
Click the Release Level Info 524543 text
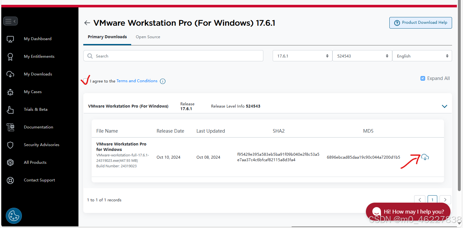coord(236,106)
